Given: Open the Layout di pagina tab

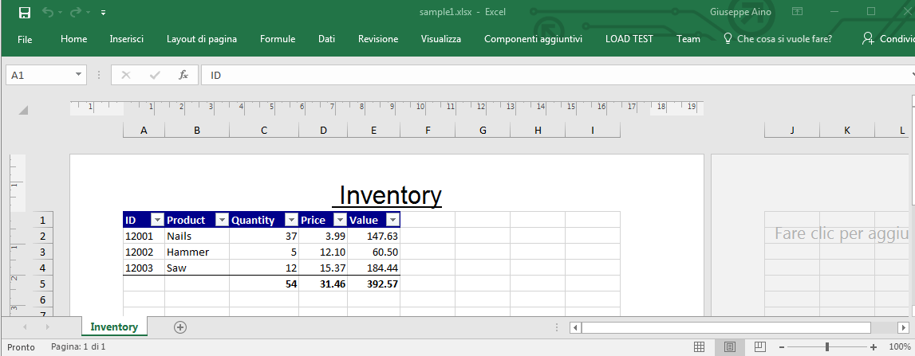Looking at the screenshot, I should click(x=201, y=39).
